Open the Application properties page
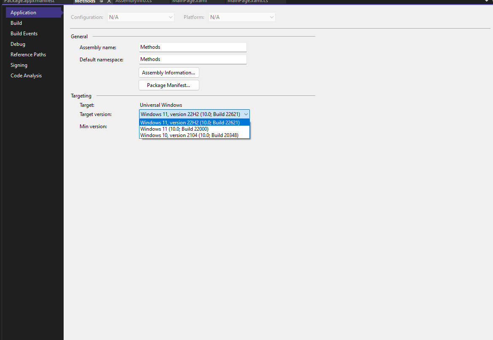The image size is (493, 340). [34, 13]
